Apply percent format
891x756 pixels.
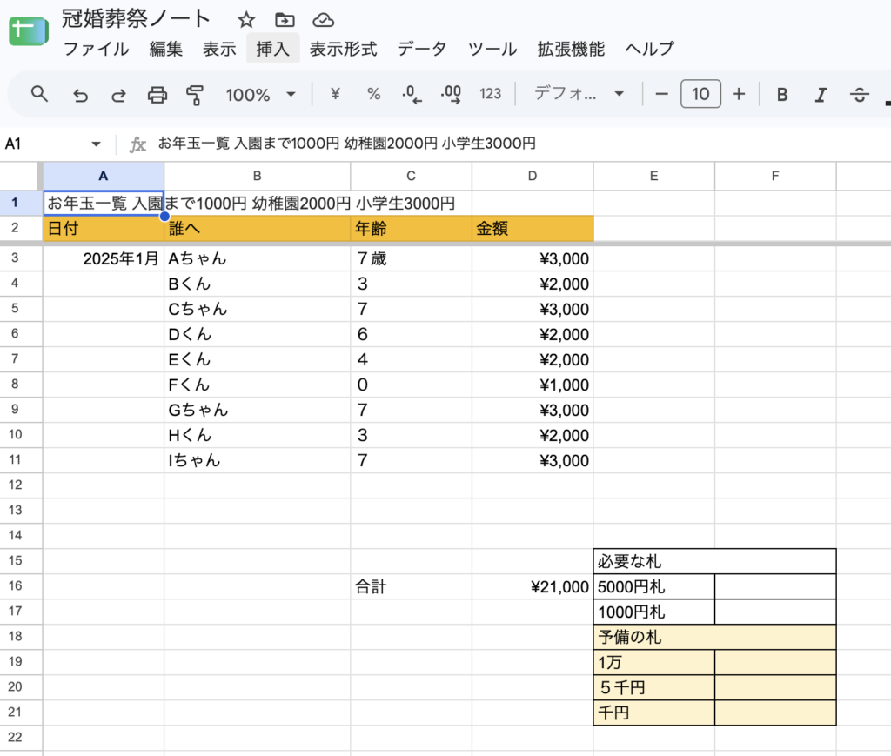coord(373,94)
